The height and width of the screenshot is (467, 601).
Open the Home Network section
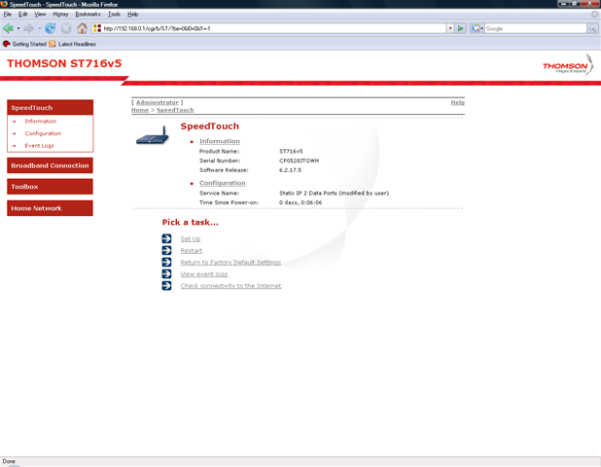click(x=50, y=208)
